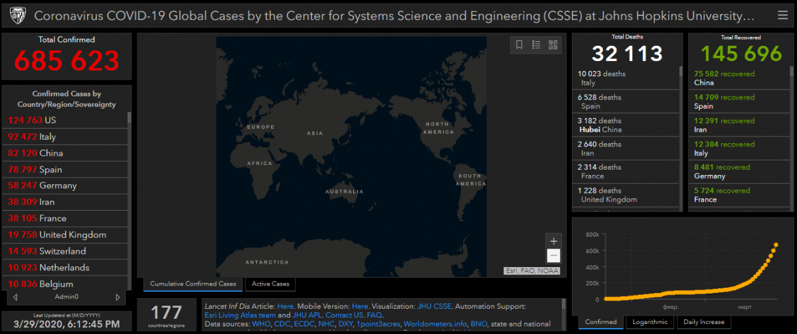This screenshot has width=797, height=334.
Task: Open the JHU APL link
Action: click(308, 315)
